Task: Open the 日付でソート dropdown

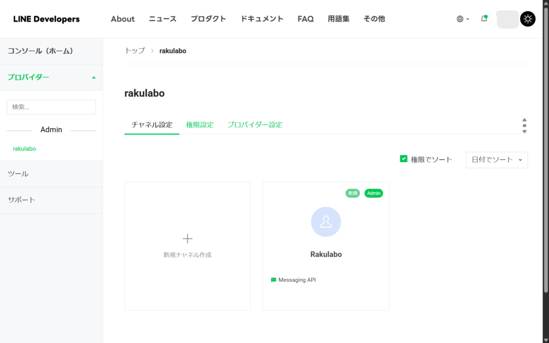Action: point(496,160)
